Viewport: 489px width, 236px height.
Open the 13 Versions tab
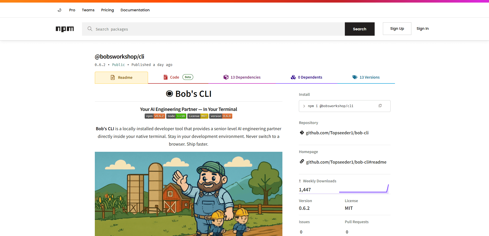[366, 77]
